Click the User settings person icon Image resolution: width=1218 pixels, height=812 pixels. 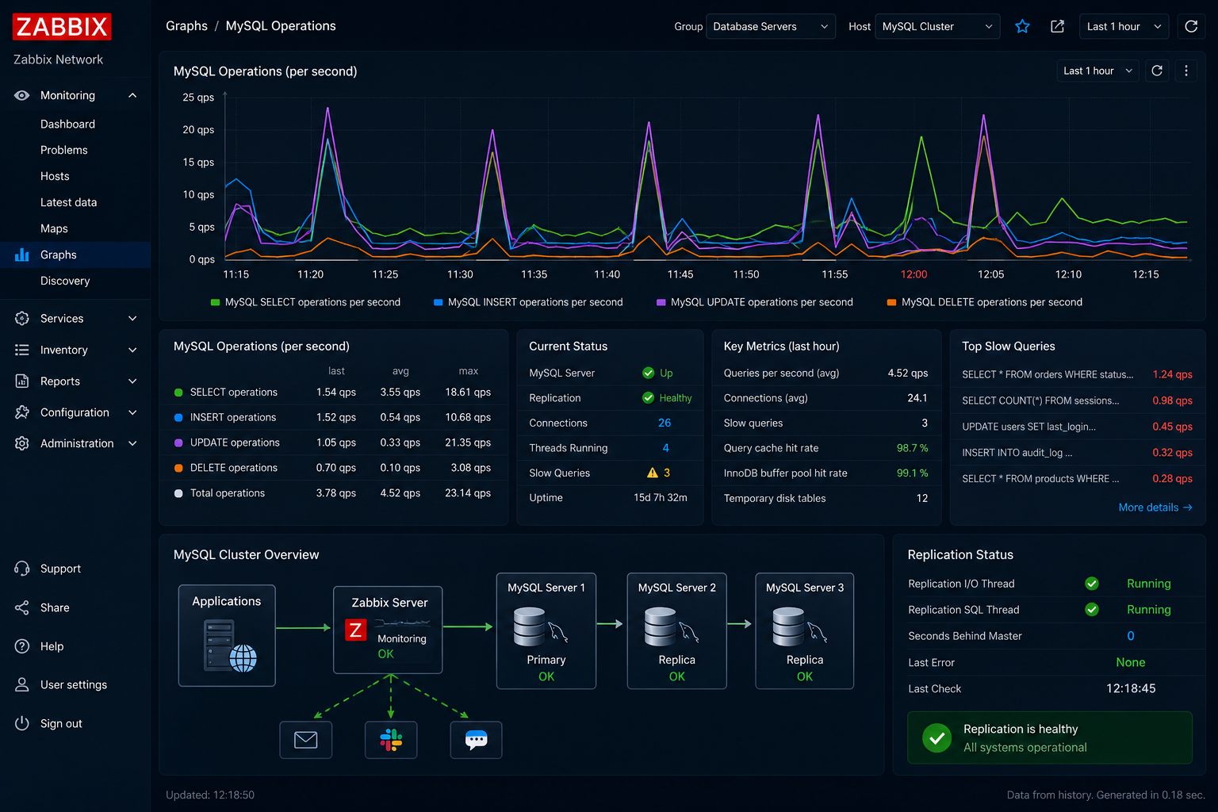click(x=22, y=684)
